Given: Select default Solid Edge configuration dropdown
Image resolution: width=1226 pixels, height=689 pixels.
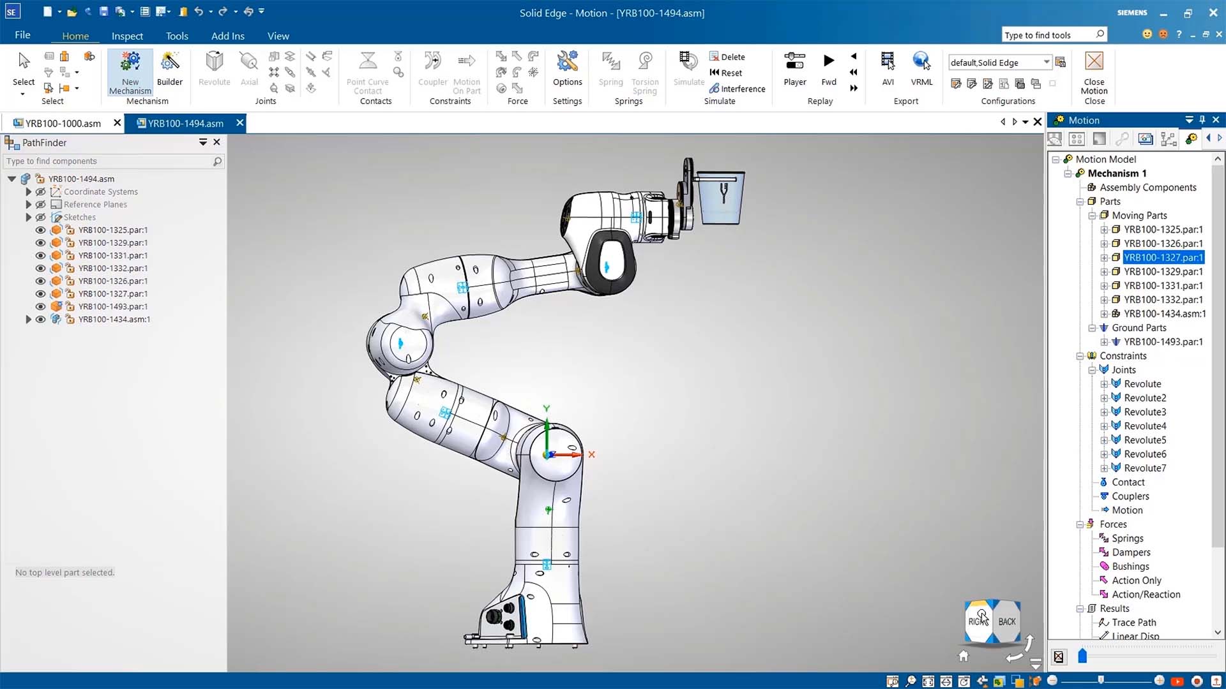Looking at the screenshot, I should (x=999, y=61).
